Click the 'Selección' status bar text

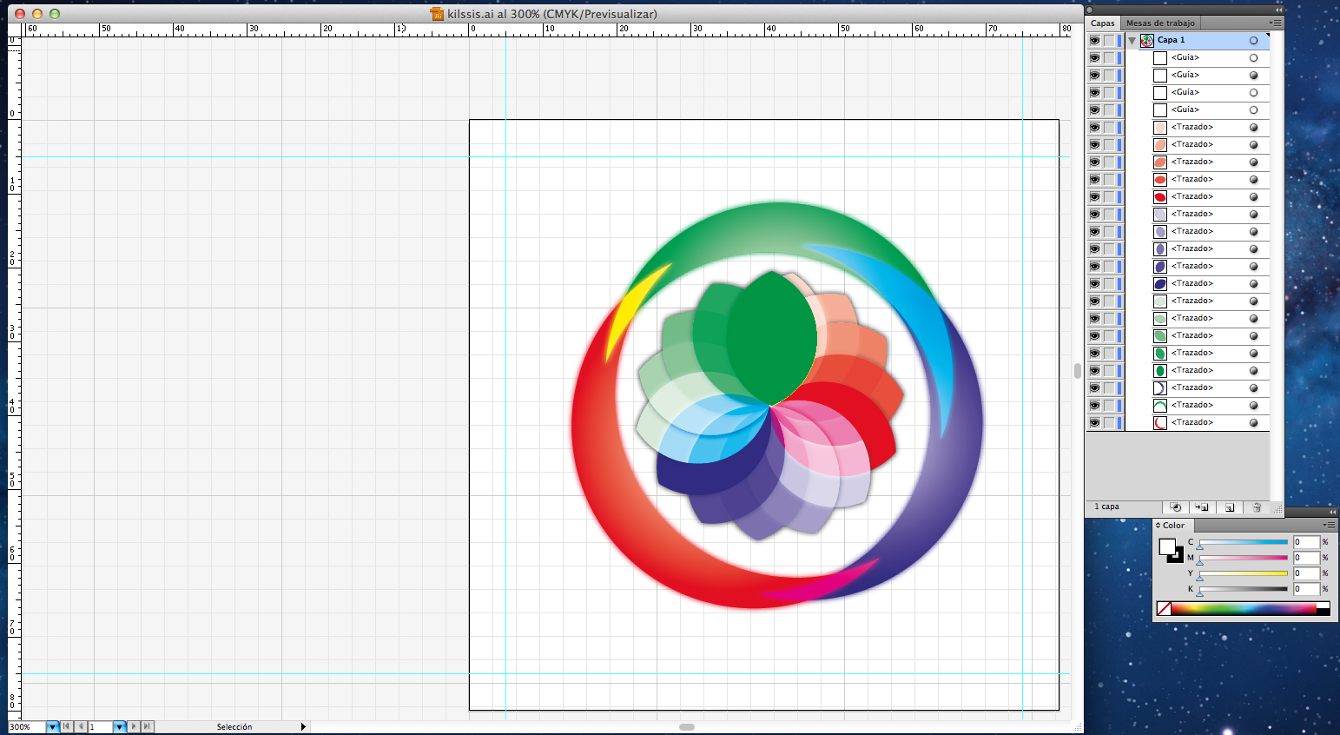click(x=234, y=726)
